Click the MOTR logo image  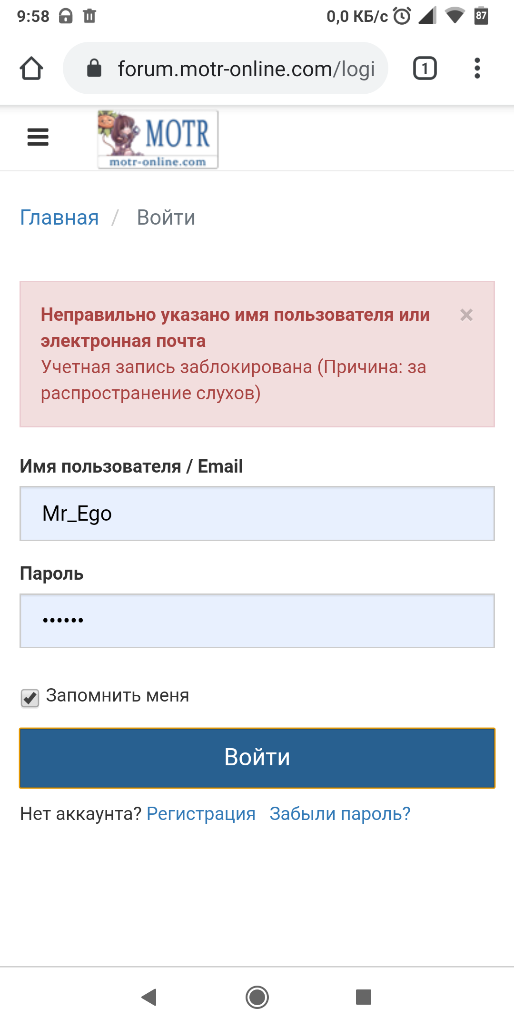[158, 139]
